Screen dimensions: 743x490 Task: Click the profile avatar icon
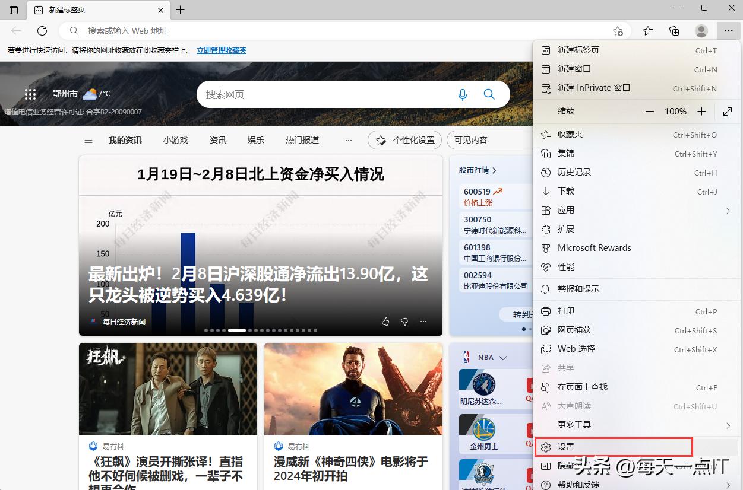point(701,31)
